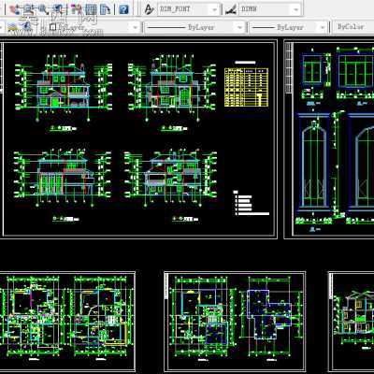Expand the ByLayer lineweight dropdown
This screenshot has width=374, height=374.
pyautogui.click(x=288, y=27)
